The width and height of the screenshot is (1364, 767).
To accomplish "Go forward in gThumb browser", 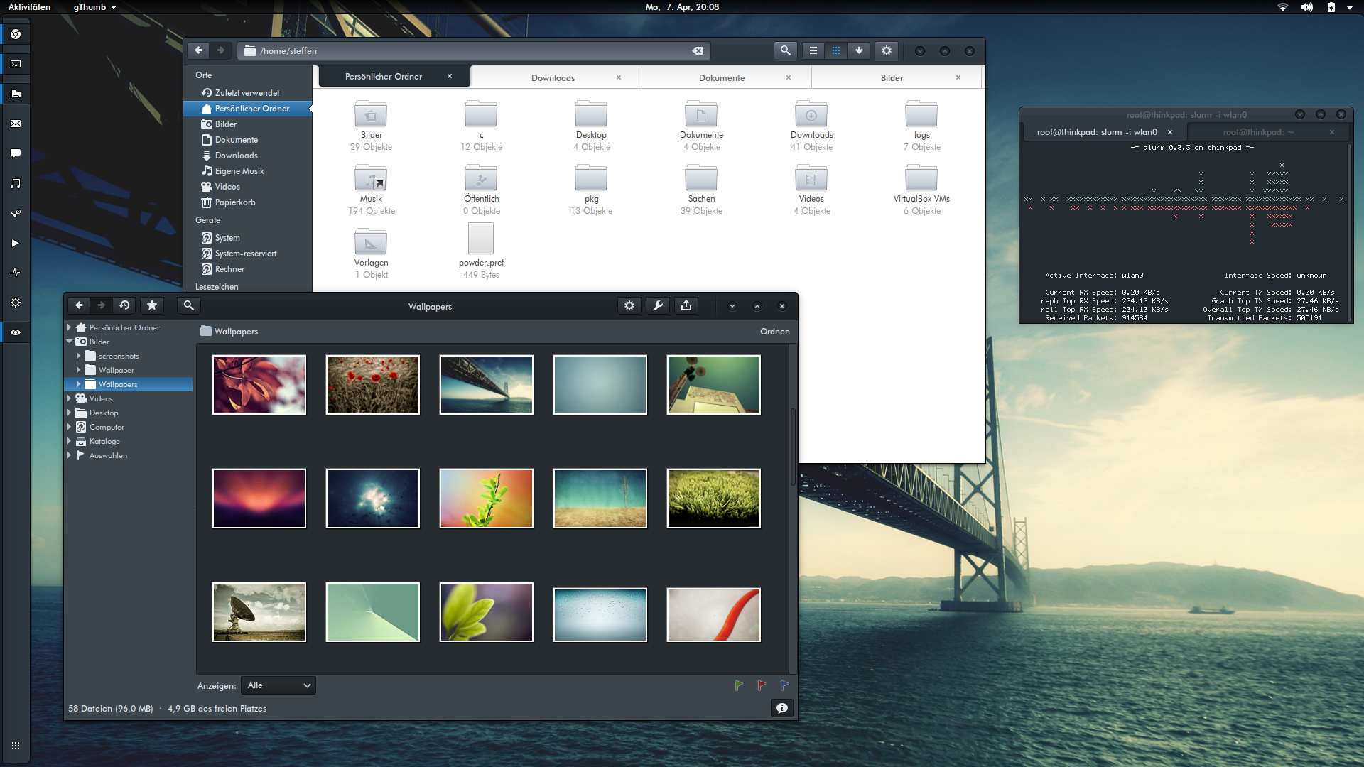I will tap(102, 305).
